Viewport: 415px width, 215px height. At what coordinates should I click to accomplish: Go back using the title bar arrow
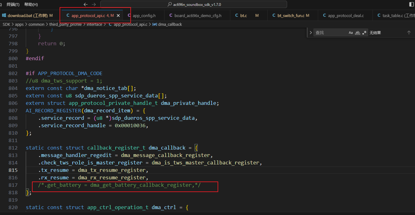click(86, 4)
